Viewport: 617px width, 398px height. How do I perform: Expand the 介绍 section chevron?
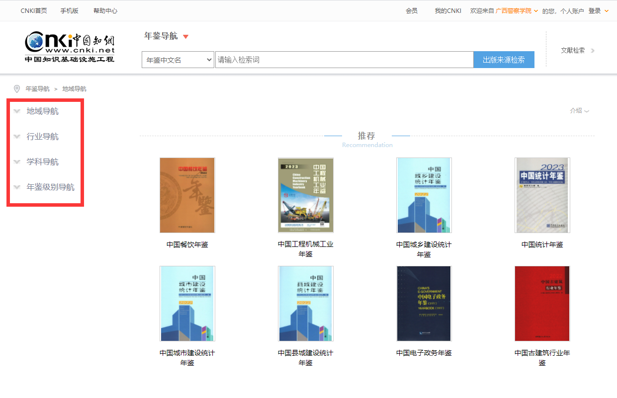click(x=587, y=111)
